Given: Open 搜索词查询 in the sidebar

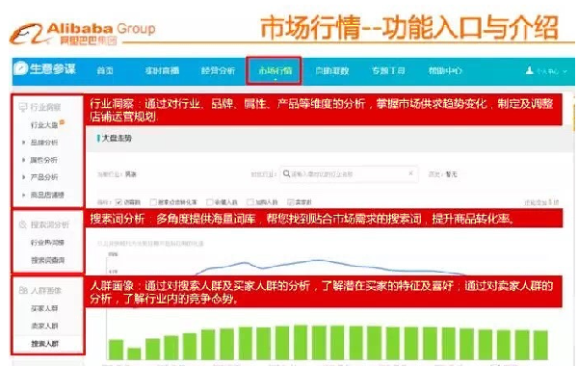Looking at the screenshot, I should point(47,260).
